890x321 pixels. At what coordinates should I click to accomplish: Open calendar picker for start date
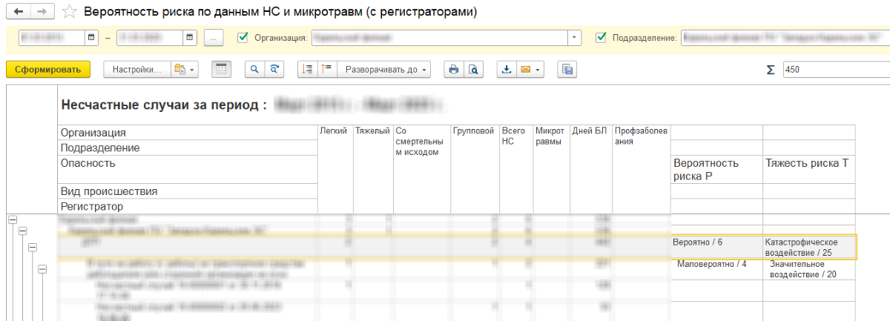90,37
